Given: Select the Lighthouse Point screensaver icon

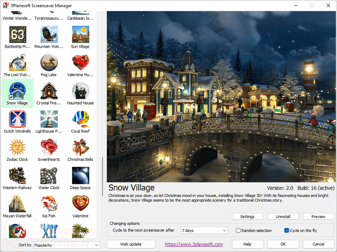Looking at the screenshot, I should click(x=49, y=119).
